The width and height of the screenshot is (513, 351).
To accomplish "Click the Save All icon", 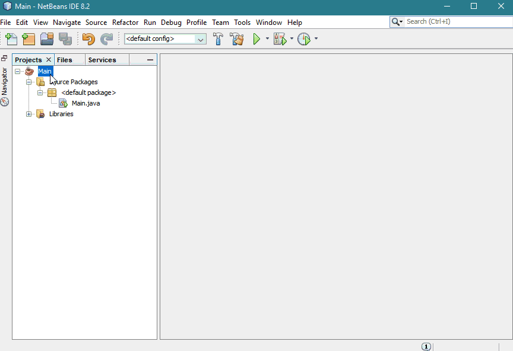I will [x=65, y=39].
